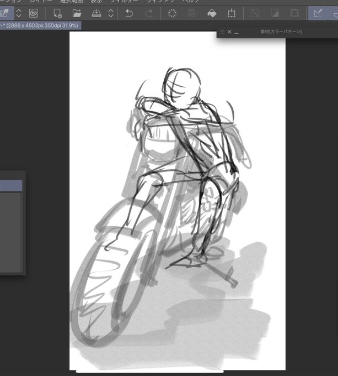This screenshot has height=376, width=338.
Task: Minimize the material palette with dash button
Action: 237,32
